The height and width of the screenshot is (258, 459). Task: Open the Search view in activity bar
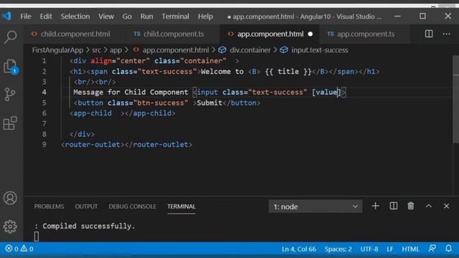pos(10,37)
